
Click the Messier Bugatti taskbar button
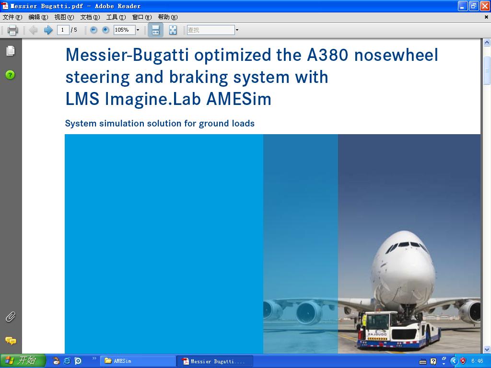tap(215, 361)
